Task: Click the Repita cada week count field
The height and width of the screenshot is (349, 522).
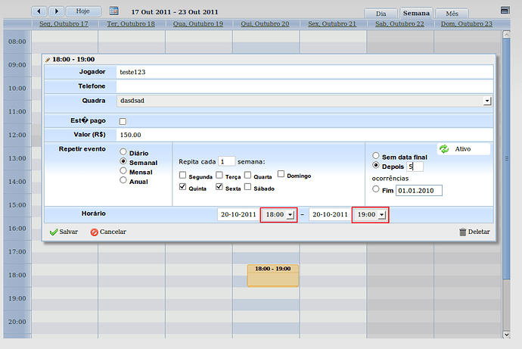Action: pyautogui.click(x=226, y=161)
